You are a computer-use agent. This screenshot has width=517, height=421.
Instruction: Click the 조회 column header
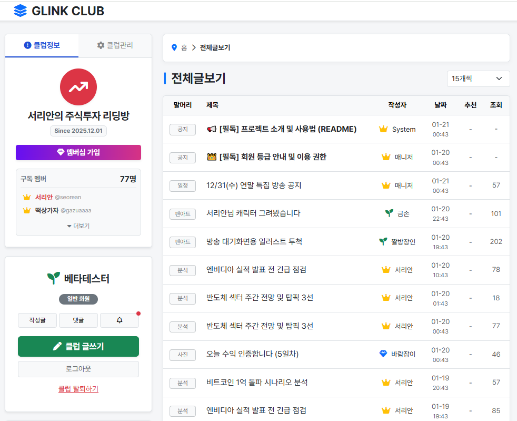click(496, 105)
